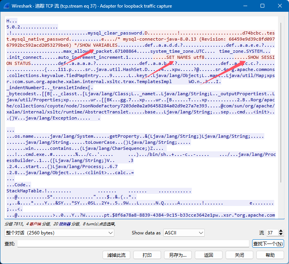The height and width of the screenshot is (264, 289).
Task: Click the max_allowed_packet.67108864 text
Action: point(100,51)
